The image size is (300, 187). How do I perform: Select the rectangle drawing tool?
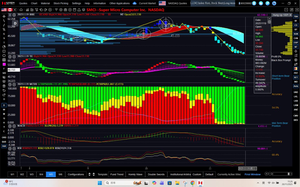[4, 51]
